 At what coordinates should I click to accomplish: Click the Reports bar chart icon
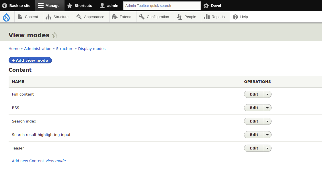pyautogui.click(x=206, y=17)
